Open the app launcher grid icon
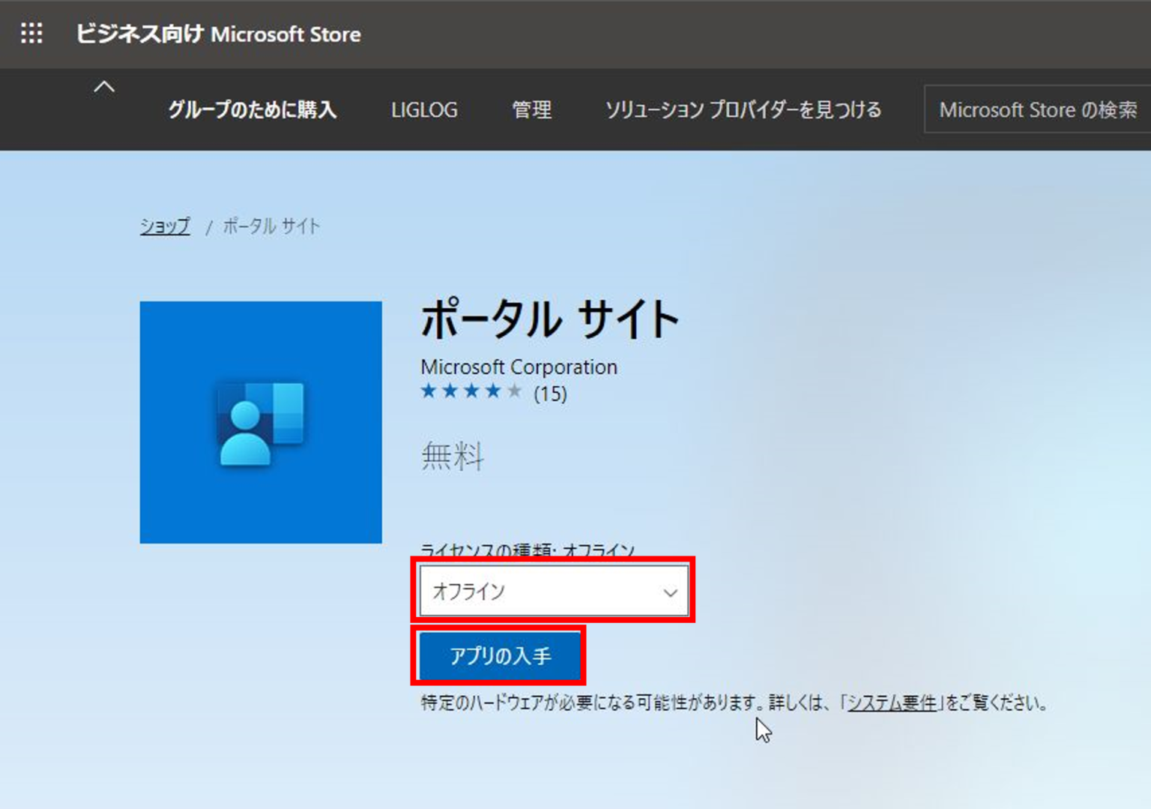 [x=31, y=34]
